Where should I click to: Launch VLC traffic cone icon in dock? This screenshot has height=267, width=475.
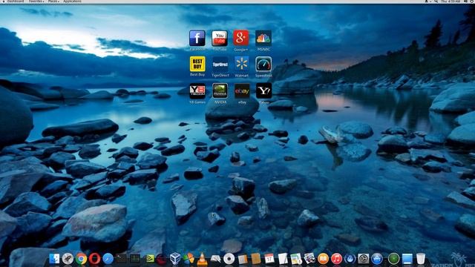[202, 259]
